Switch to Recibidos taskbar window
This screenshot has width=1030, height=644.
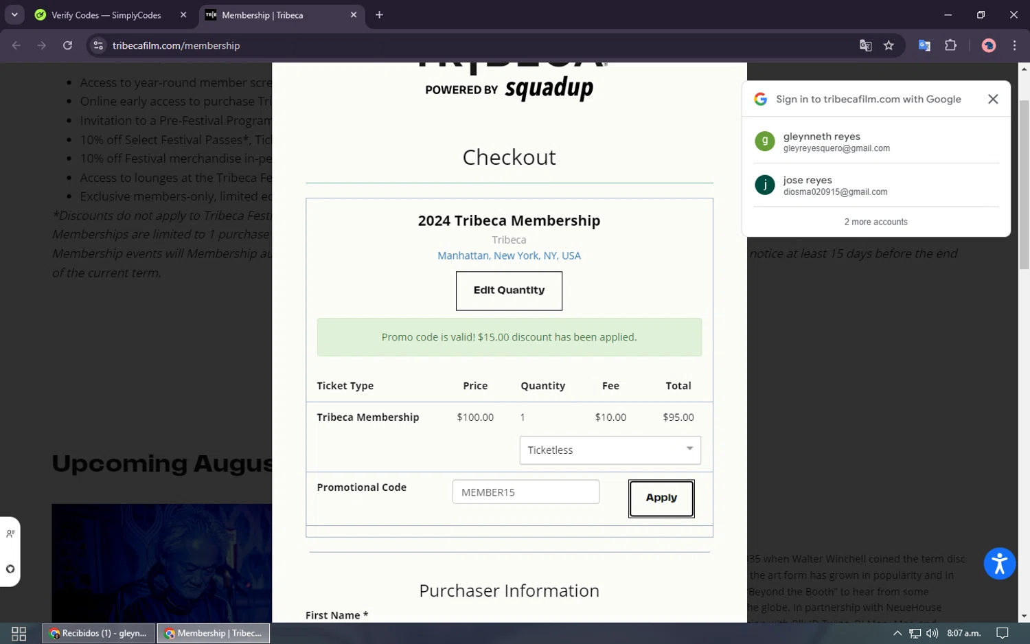click(x=98, y=633)
